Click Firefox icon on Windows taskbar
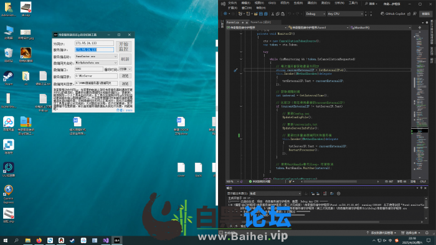 tap(39, 240)
